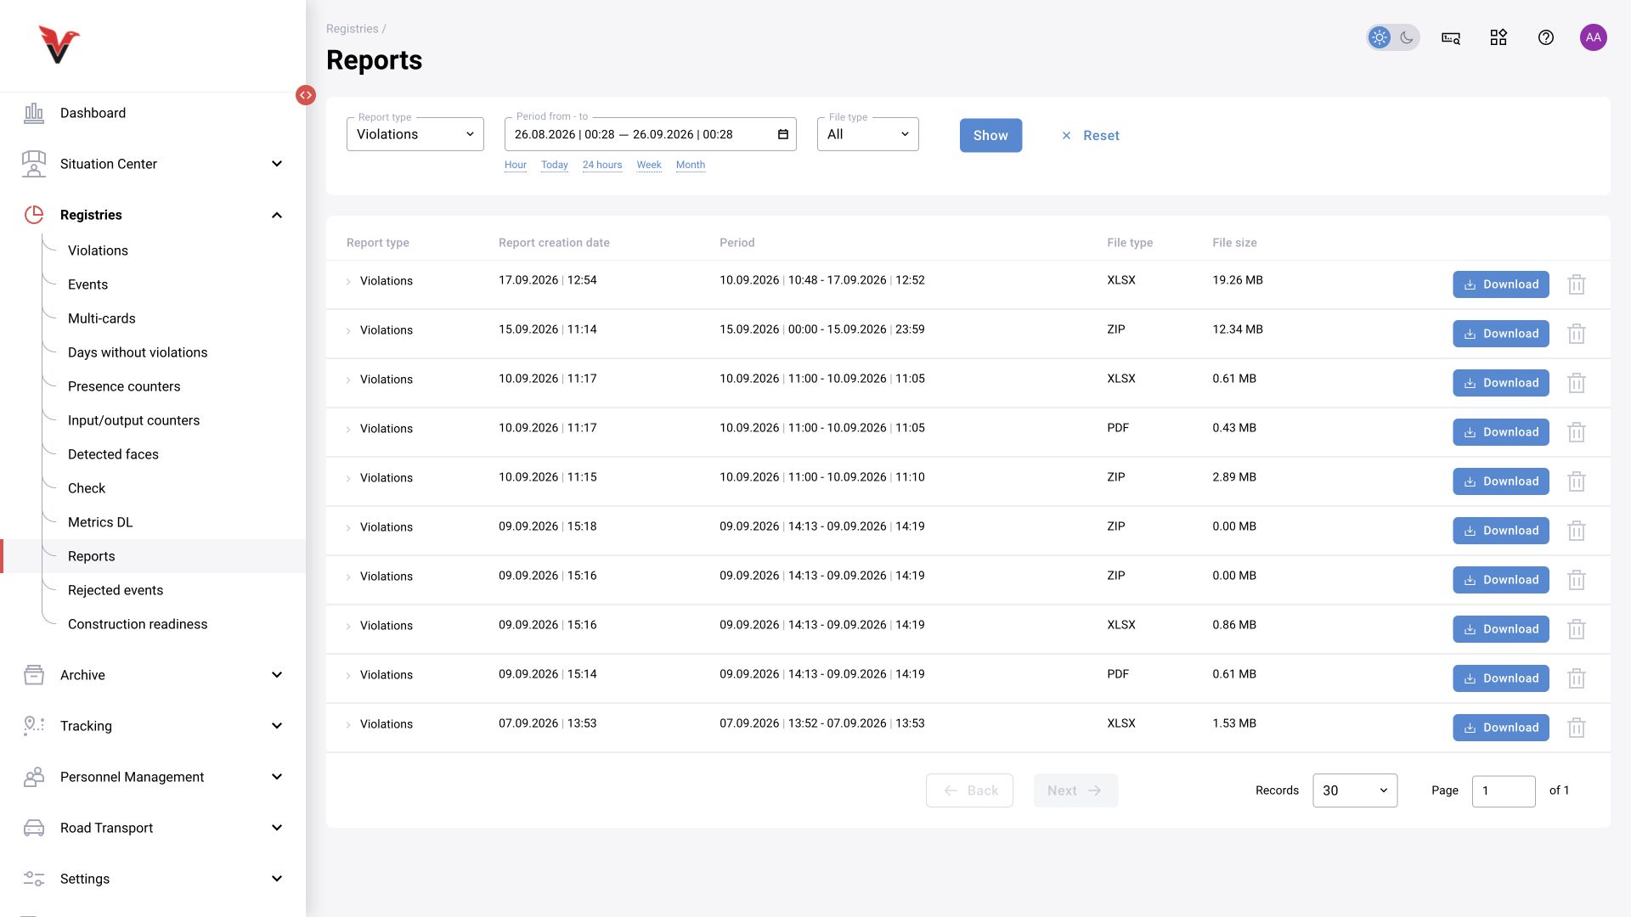Collapse the Registries menu chevron

coord(277,215)
